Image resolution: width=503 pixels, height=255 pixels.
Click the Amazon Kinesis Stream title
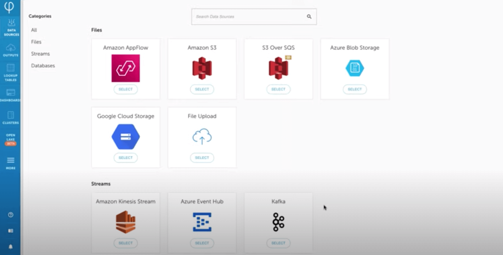pos(125,202)
